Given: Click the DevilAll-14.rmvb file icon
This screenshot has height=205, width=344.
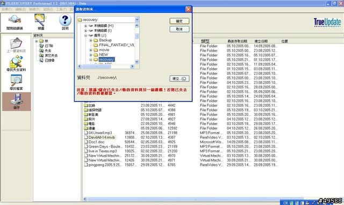Looking at the screenshot, I should tap(86, 137).
